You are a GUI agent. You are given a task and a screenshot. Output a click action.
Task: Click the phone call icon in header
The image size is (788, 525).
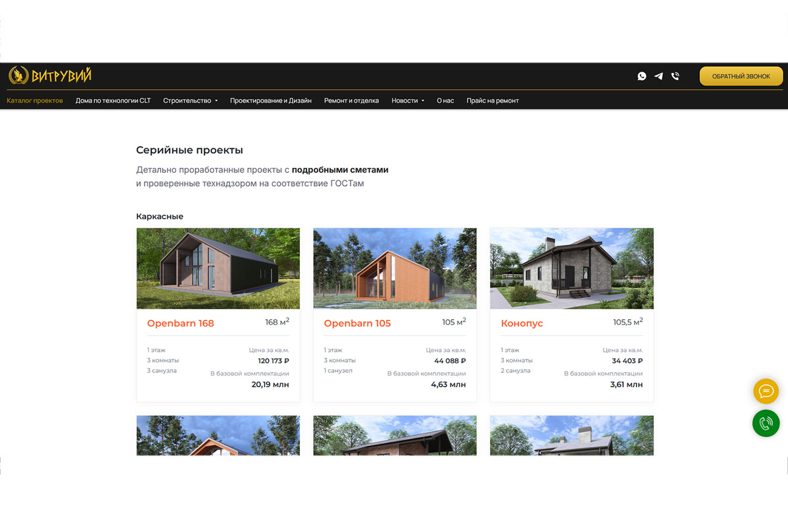pyautogui.click(x=675, y=76)
